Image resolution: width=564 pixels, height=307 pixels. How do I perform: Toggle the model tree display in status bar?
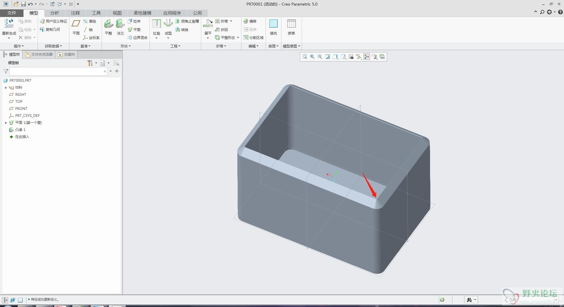tap(5, 300)
